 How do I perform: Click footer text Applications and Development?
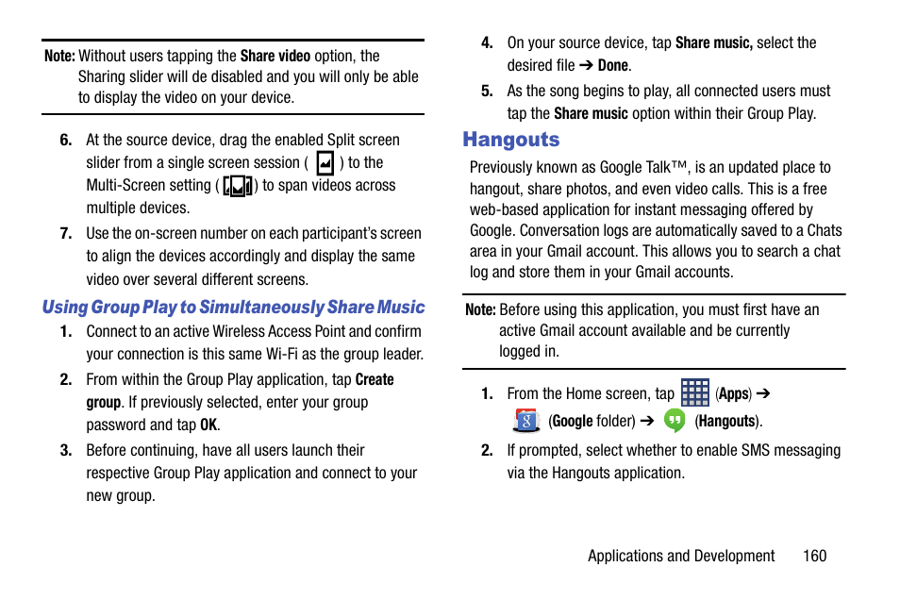click(x=681, y=556)
